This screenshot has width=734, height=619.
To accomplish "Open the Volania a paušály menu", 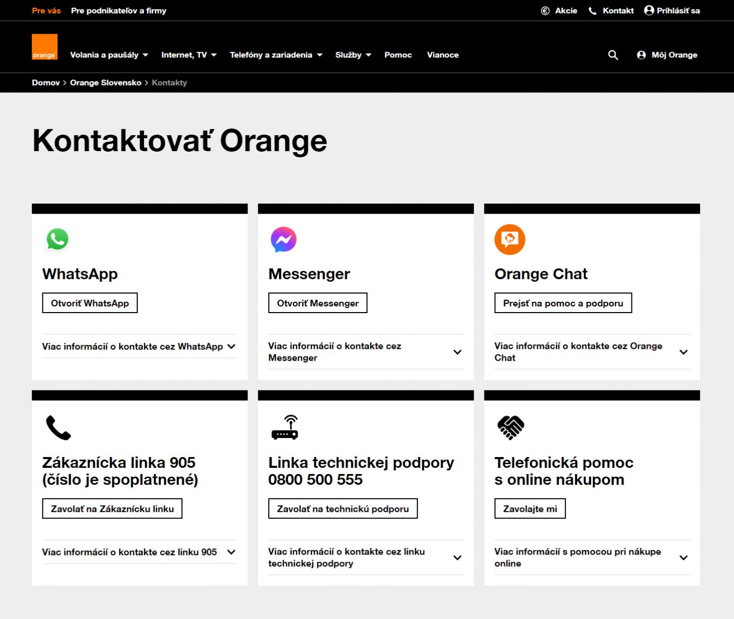I will pos(109,55).
